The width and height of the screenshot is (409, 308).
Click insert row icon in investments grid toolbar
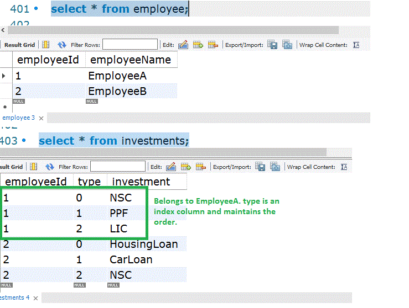pyautogui.click(x=186, y=167)
